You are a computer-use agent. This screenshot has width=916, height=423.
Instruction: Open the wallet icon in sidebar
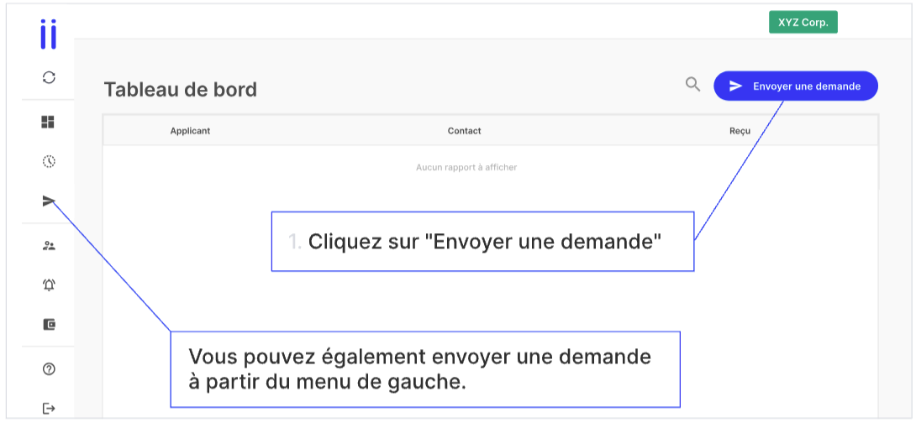(x=49, y=325)
